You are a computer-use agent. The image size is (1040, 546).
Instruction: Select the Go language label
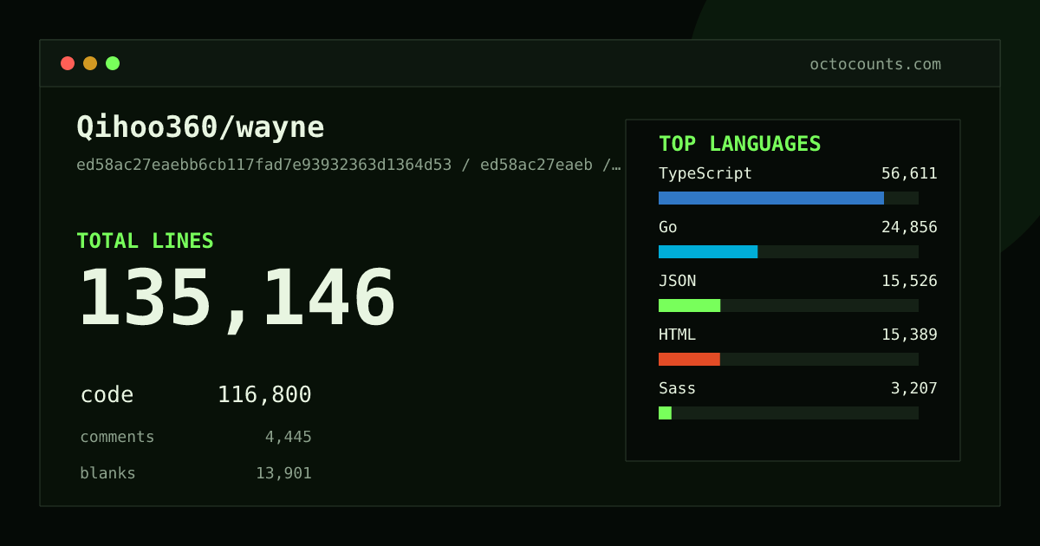pyautogui.click(x=668, y=227)
